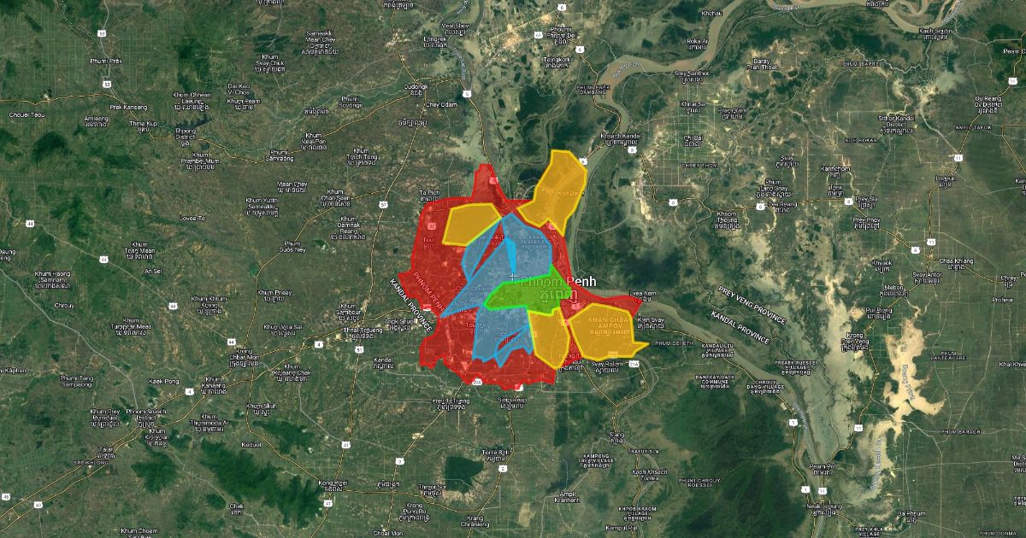Click the 'Phum Lang Snay' label
1026x538 pixels.
point(775,184)
